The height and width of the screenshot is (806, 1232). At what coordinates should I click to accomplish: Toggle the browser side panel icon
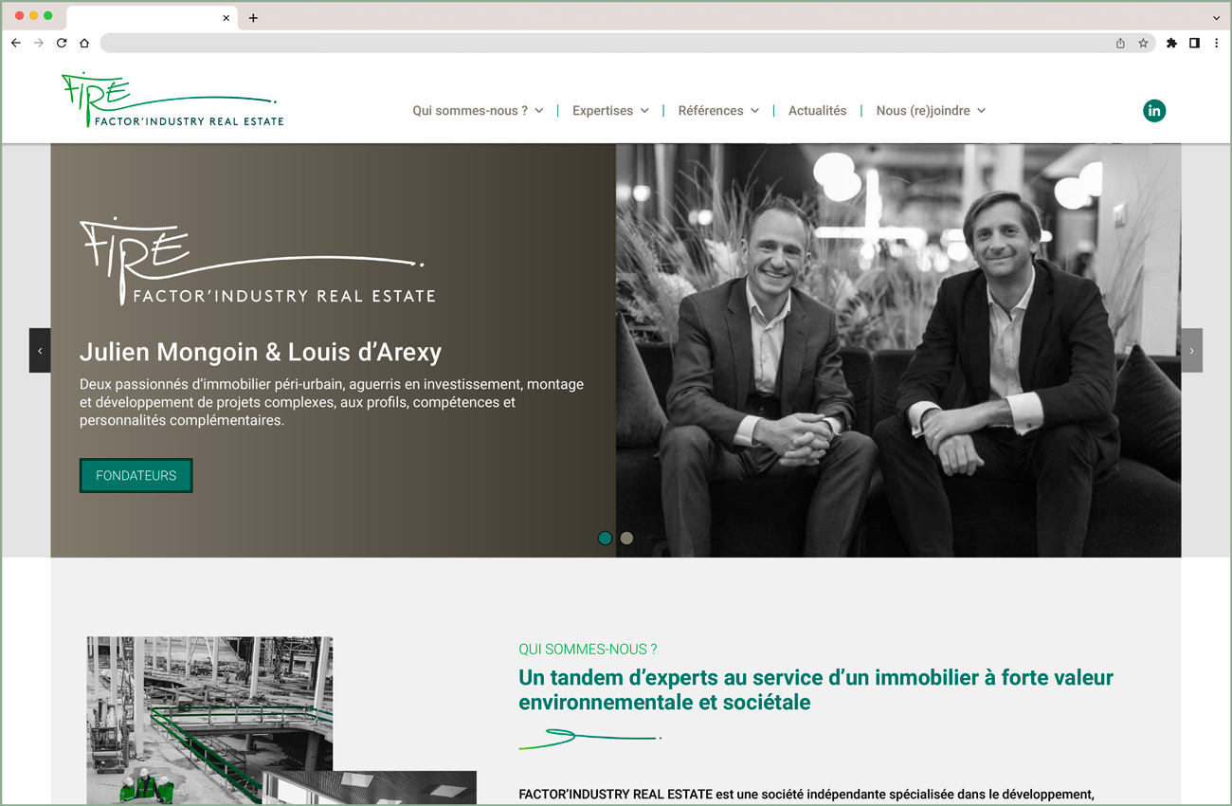pos(1194,43)
